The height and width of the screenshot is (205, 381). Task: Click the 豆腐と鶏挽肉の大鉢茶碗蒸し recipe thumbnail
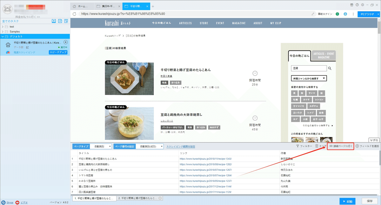(x=129, y=124)
